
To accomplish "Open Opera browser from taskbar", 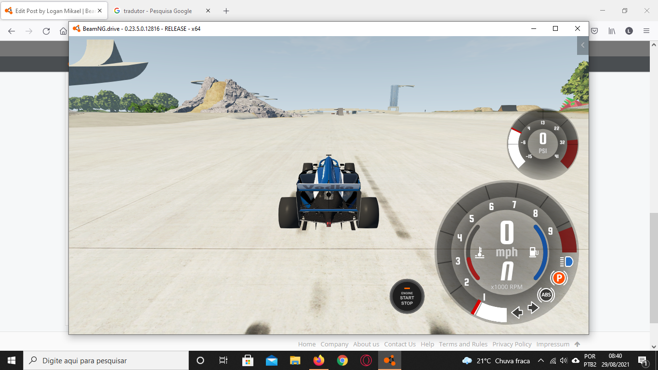I will coord(366,360).
